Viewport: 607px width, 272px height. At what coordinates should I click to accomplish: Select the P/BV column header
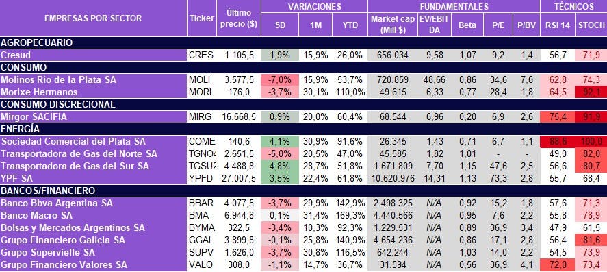point(526,25)
